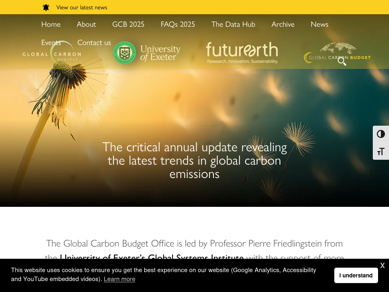The width and height of the screenshot is (389, 292).
Task: Click the Future Earth logo
Action: point(242,53)
